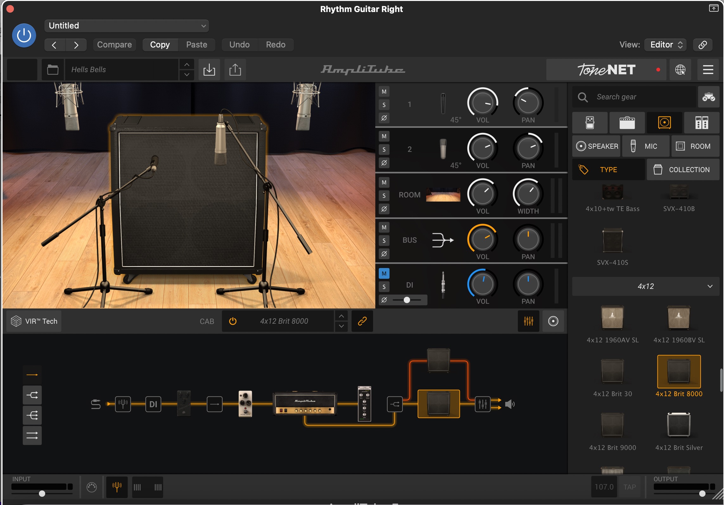
Task: Open the Untitled preset dropdown
Action: (x=127, y=26)
